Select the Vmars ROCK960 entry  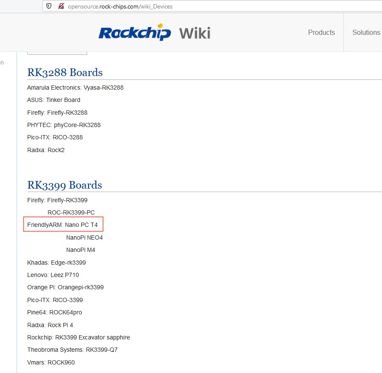click(x=51, y=362)
